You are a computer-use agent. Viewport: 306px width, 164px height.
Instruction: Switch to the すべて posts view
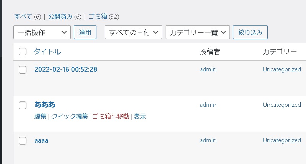point(23,17)
